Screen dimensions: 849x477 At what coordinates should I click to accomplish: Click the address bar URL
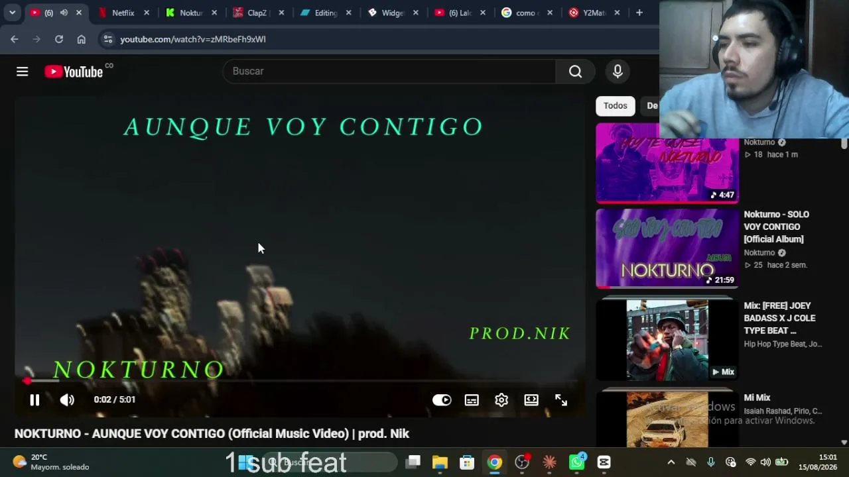[193, 39]
